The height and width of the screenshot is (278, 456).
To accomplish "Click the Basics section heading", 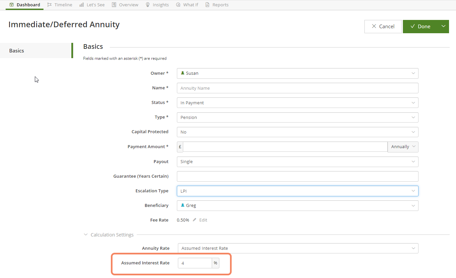I will pos(93,47).
